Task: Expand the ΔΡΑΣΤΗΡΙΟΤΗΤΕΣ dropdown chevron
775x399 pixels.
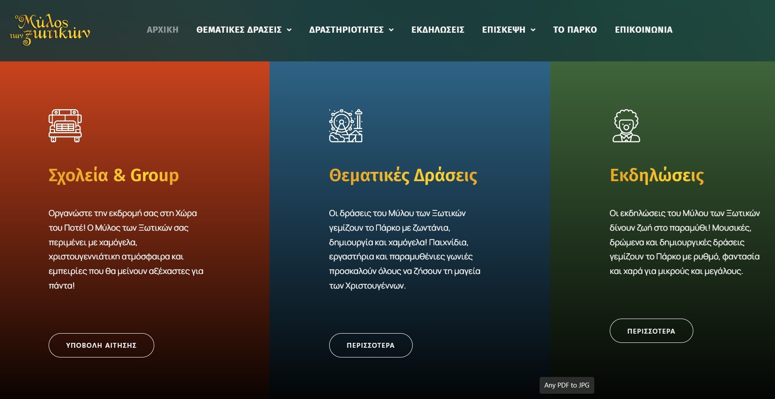Action: pyautogui.click(x=391, y=30)
